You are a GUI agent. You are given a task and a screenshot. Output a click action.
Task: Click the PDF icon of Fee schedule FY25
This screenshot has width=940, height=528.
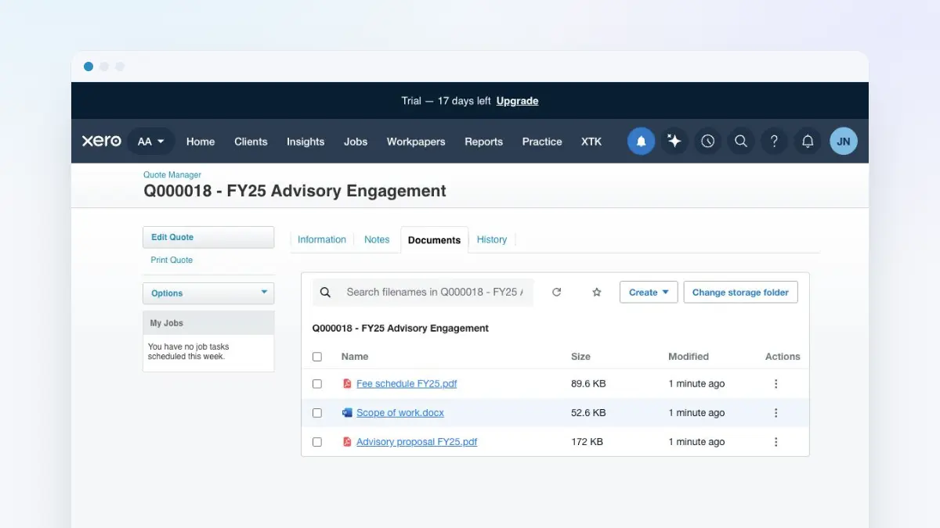(x=347, y=384)
